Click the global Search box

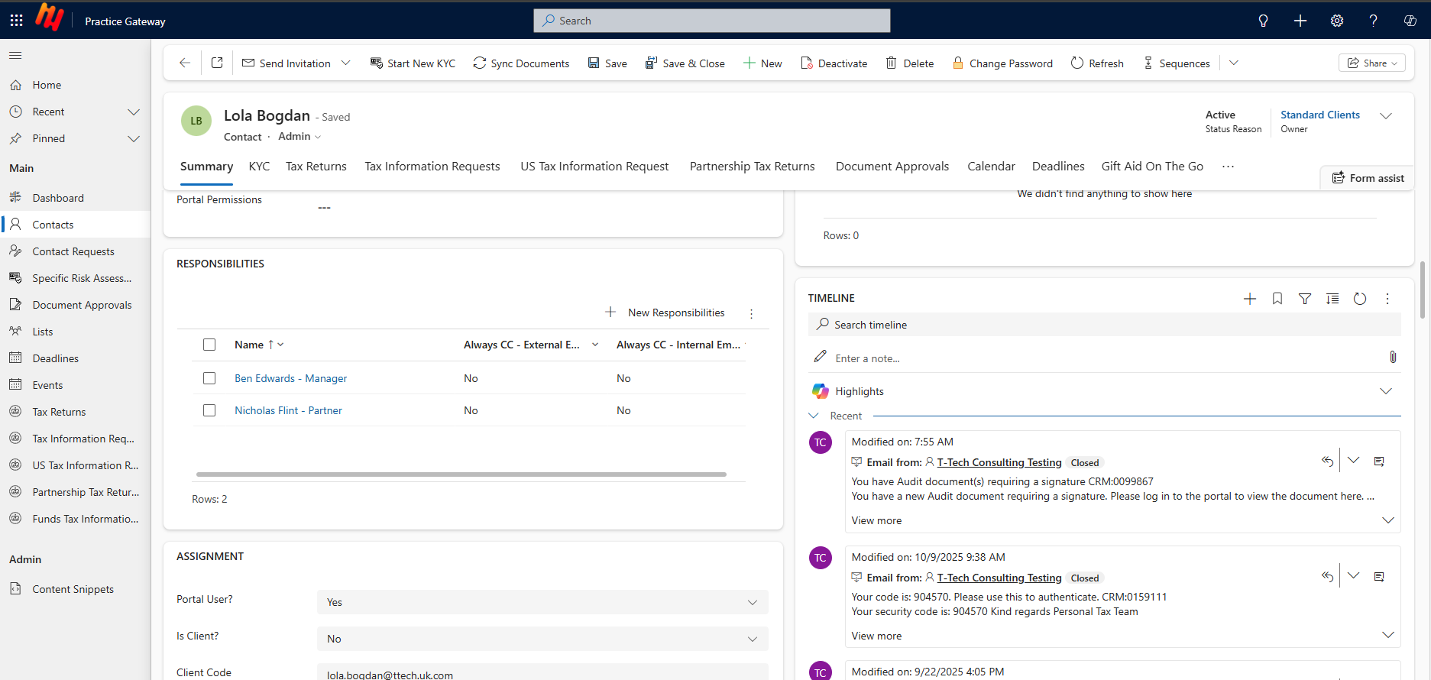click(x=712, y=21)
